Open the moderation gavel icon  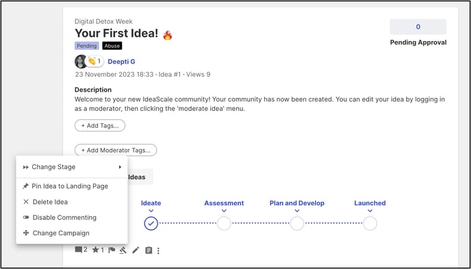[x=123, y=250]
